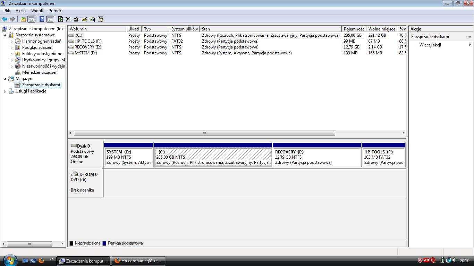Click Menedżer urządzeń device icon
Viewport: 474px width, 266px height.
(18, 72)
